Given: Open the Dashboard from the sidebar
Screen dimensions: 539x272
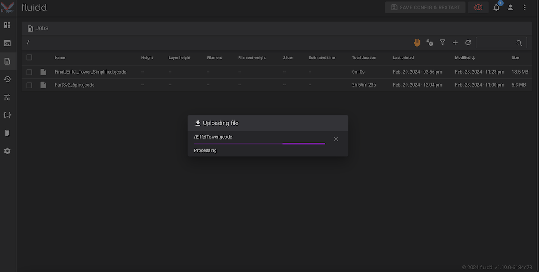Looking at the screenshot, I should [7, 25].
